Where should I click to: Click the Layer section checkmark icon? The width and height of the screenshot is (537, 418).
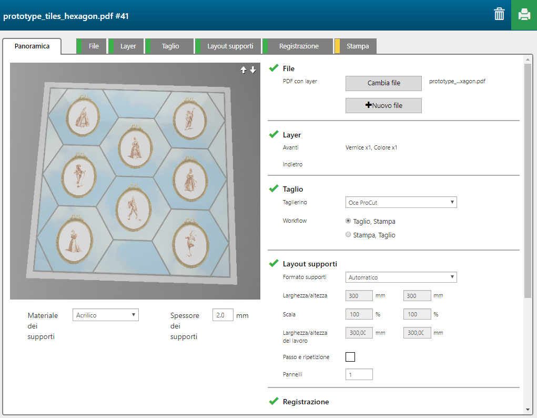(273, 134)
